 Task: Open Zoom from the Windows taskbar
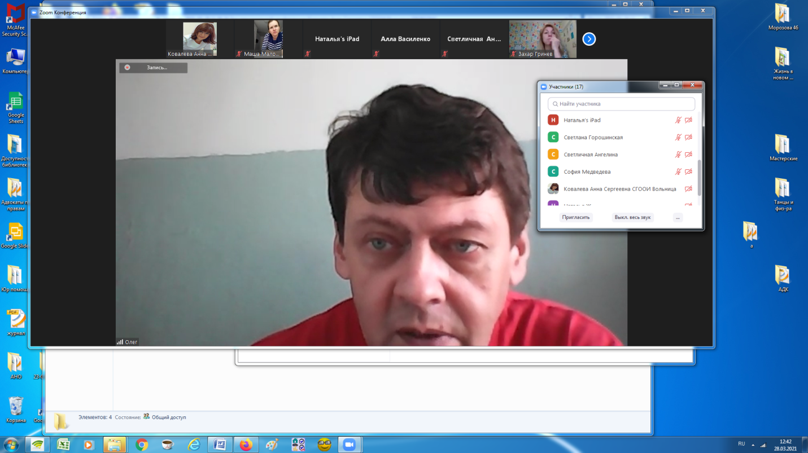[x=349, y=445]
